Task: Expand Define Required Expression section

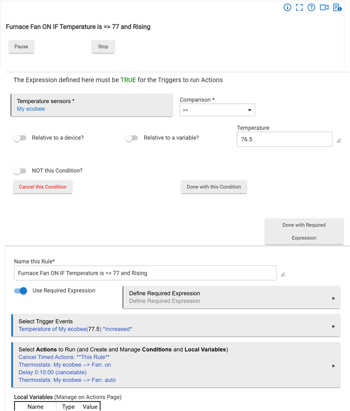Action: (x=232, y=297)
